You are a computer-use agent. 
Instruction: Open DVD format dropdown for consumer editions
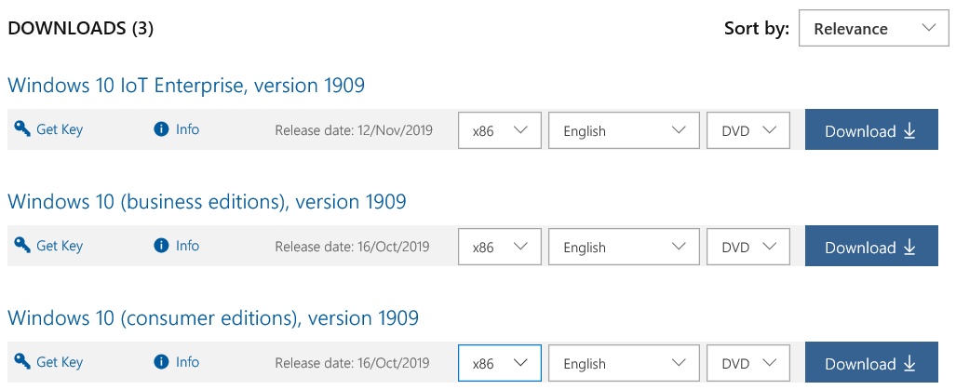748,363
